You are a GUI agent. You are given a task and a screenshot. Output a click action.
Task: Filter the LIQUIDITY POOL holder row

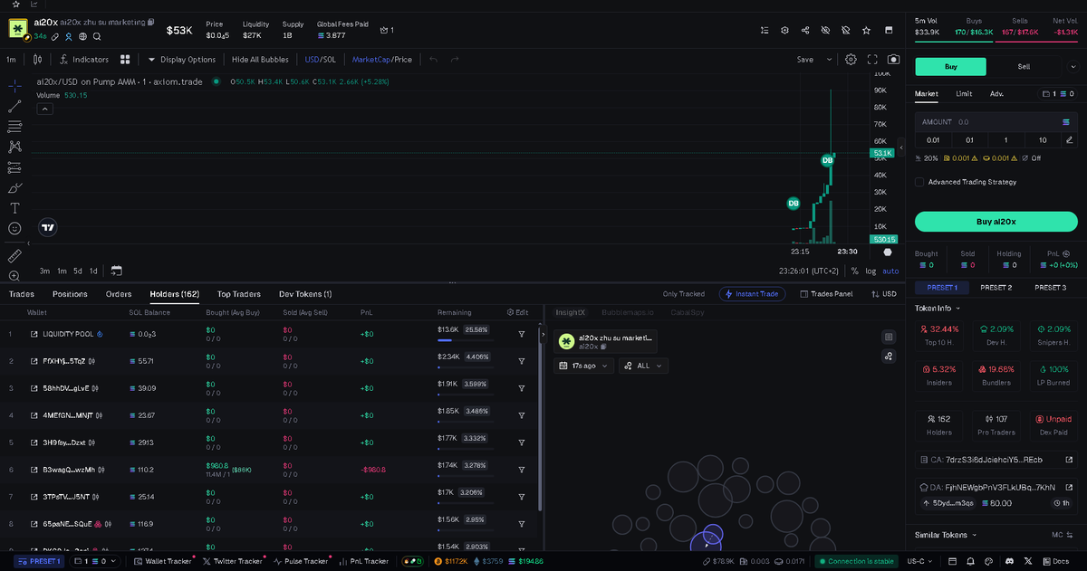(522, 334)
